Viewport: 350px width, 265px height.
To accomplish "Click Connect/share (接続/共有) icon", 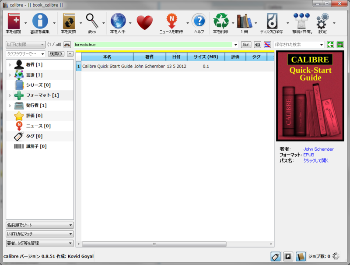I will (x=302, y=21).
